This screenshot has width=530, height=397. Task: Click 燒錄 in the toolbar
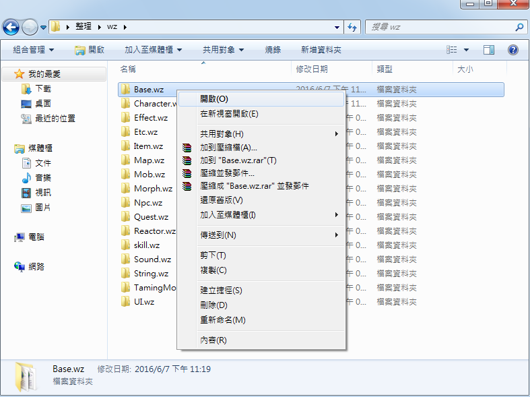click(x=273, y=50)
